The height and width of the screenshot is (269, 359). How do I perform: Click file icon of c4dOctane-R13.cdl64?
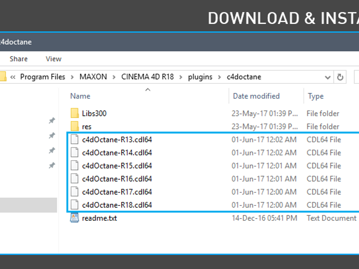point(74,139)
